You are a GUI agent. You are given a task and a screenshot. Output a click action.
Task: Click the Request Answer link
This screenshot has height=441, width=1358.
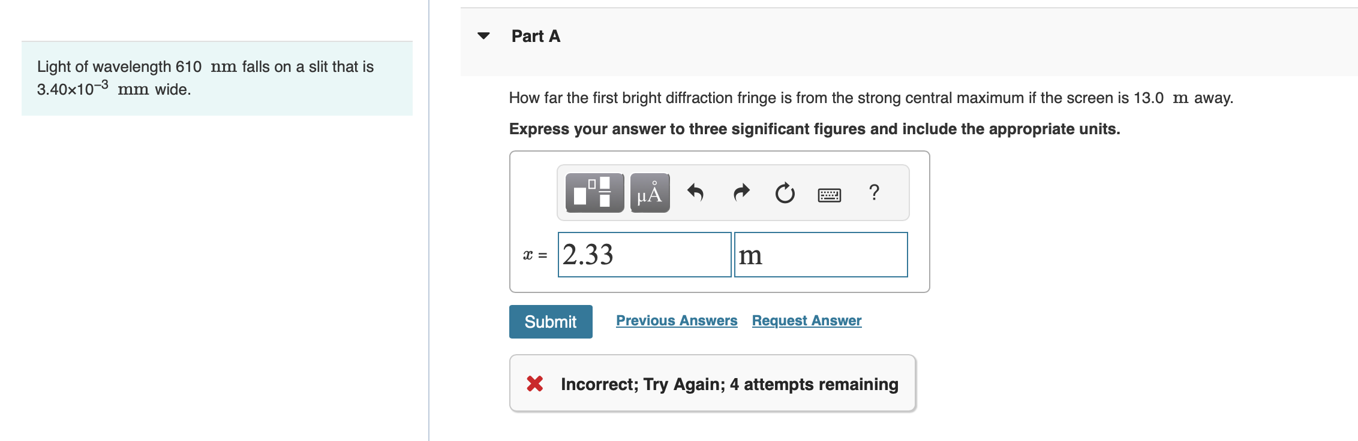pos(807,321)
